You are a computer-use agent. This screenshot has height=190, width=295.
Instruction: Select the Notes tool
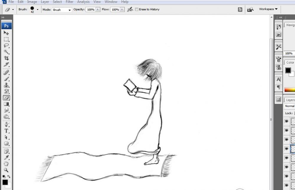[6, 151]
